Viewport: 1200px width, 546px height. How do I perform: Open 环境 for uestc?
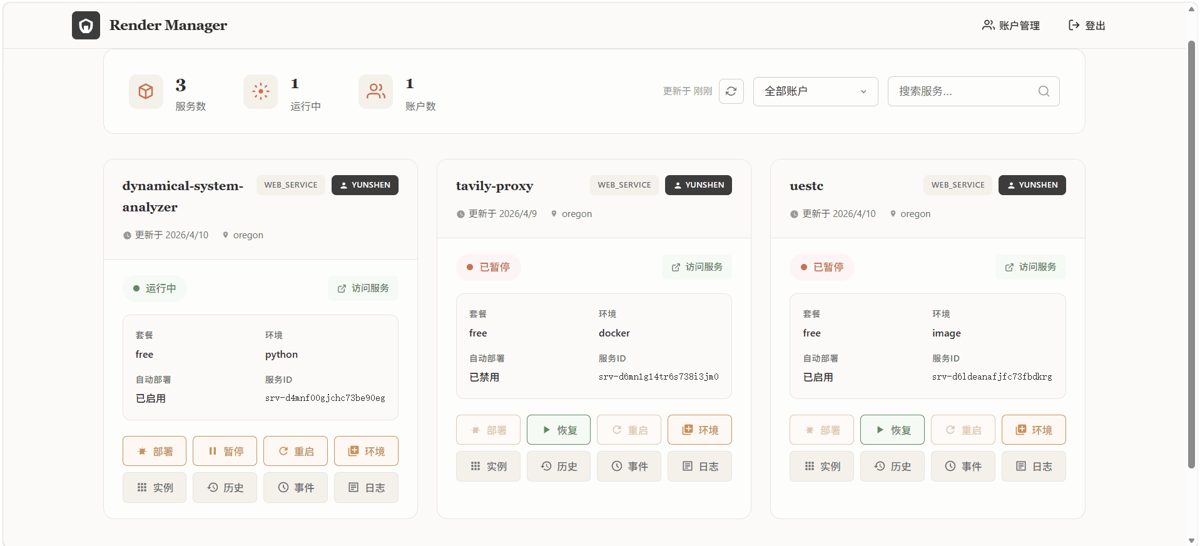[1034, 430]
